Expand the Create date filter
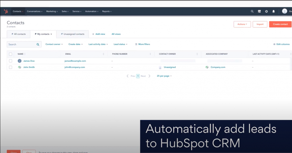Viewport: 292px width, 153px height. click(x=75, y=44)
